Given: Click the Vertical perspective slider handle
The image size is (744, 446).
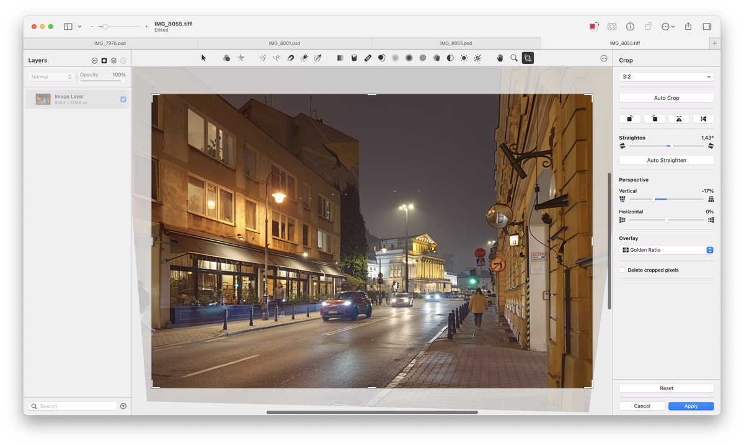Looking at the screenshot, I should tap(653, 199).
